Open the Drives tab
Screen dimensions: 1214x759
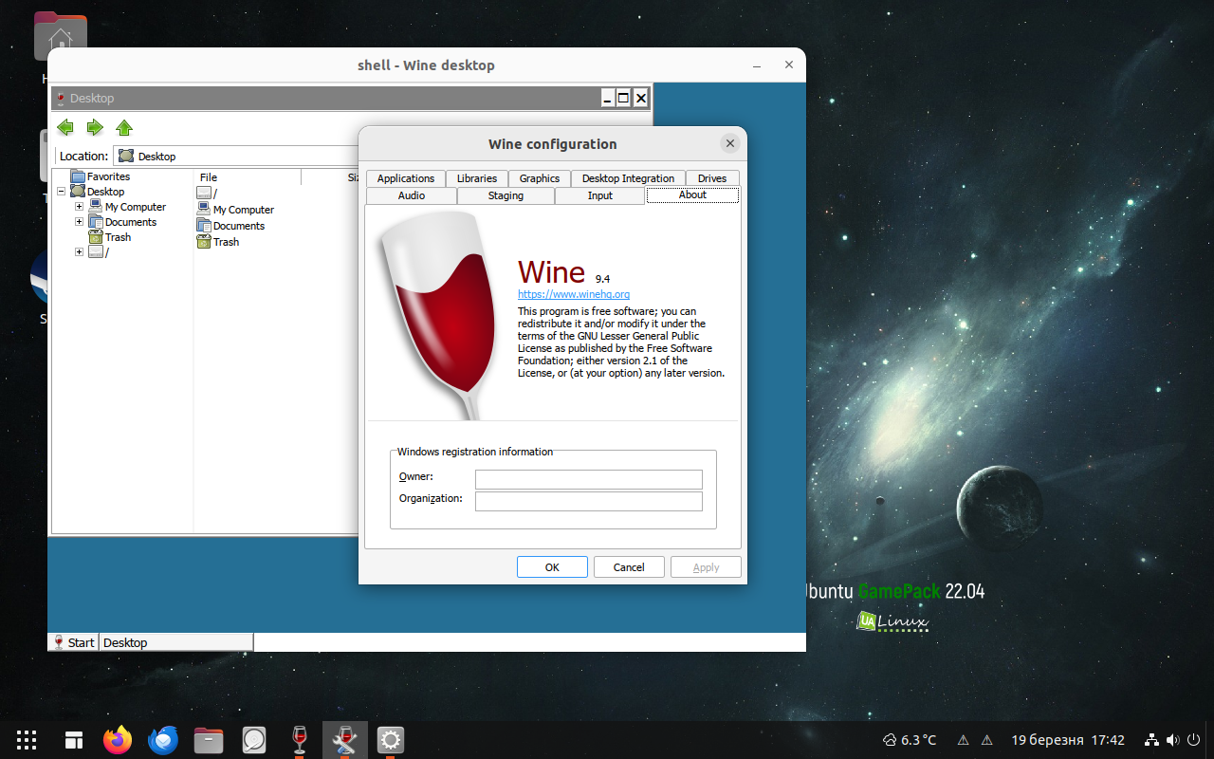(x=712, y=178)
